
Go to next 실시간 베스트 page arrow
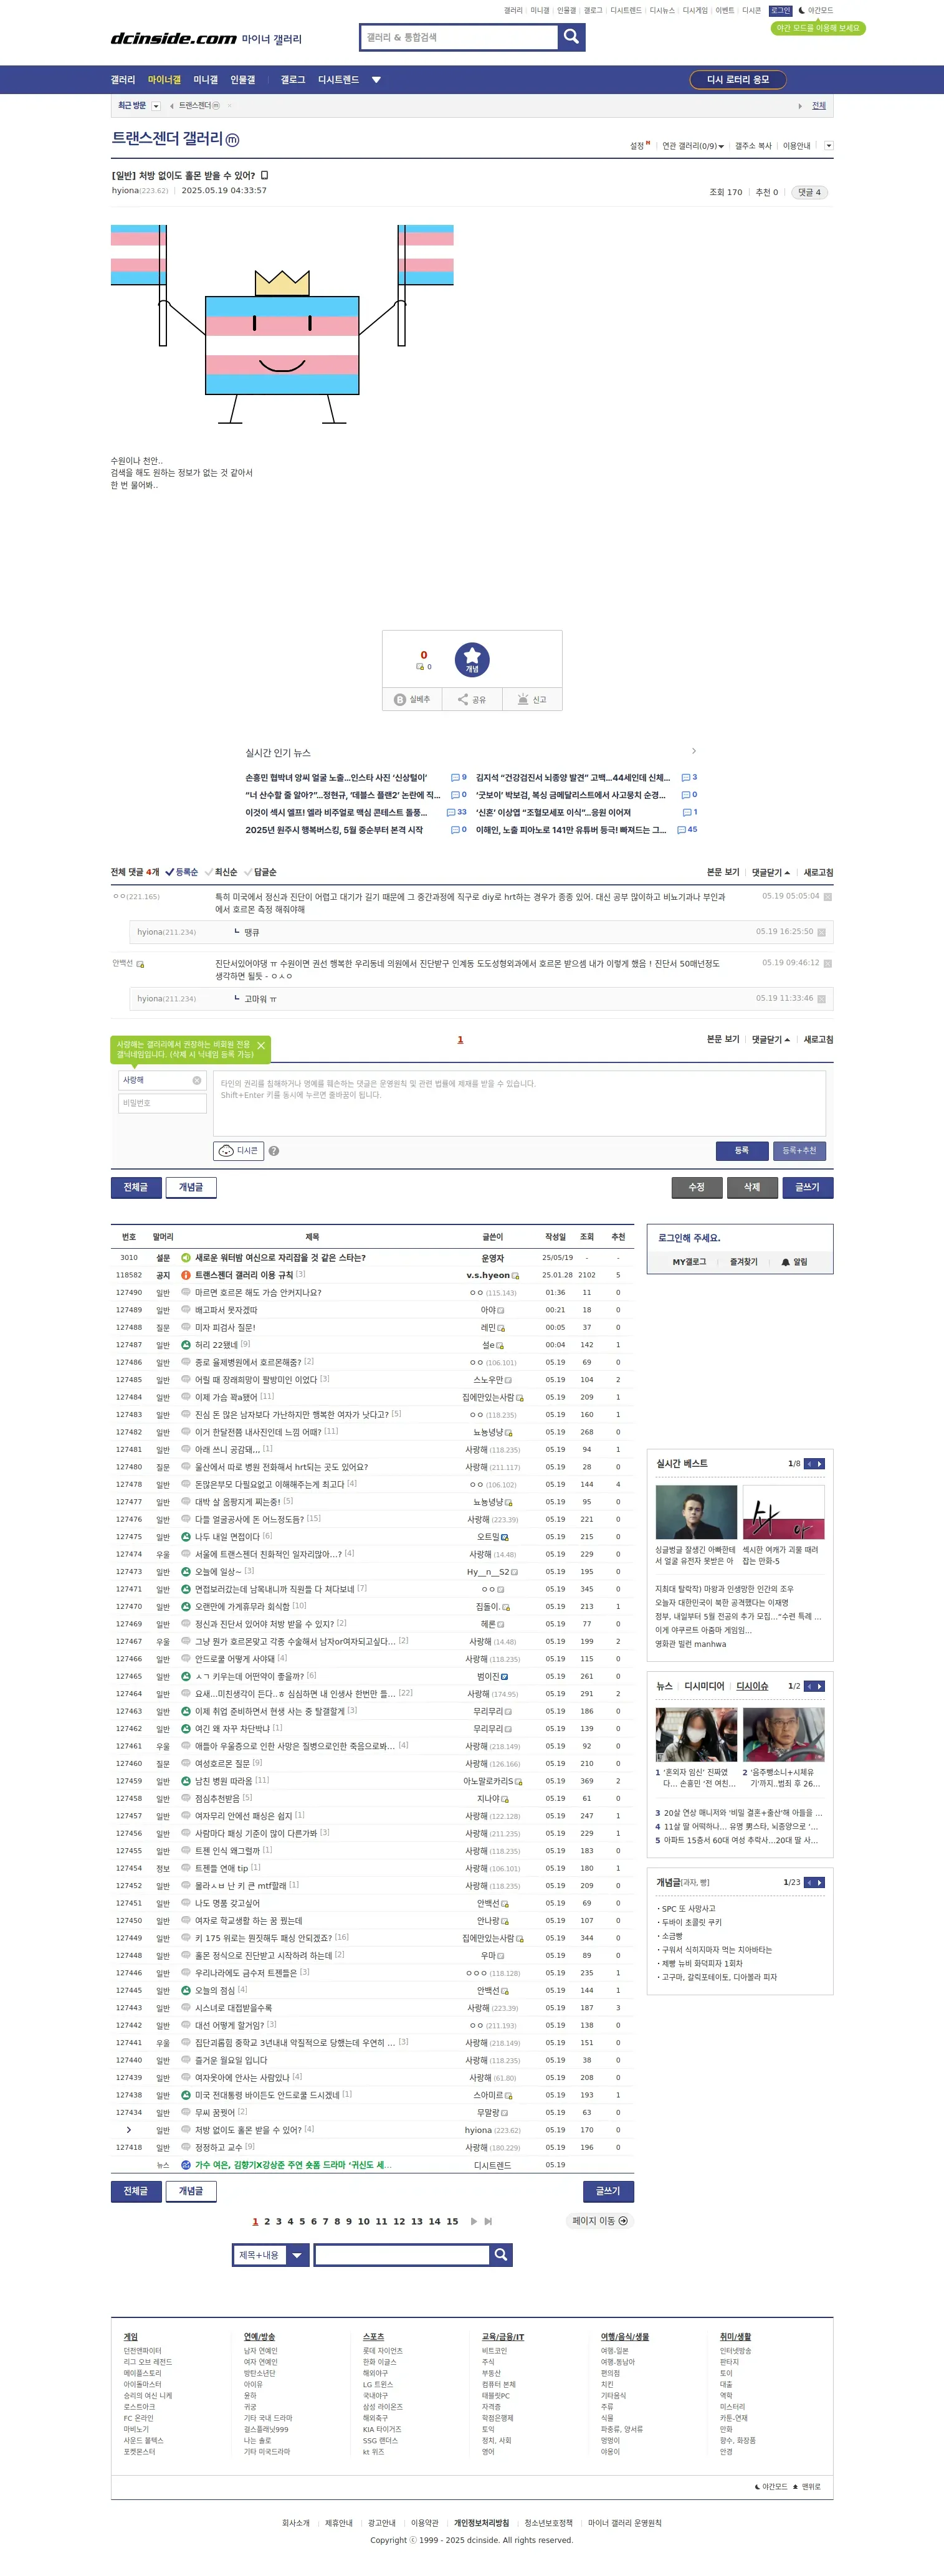point(820,1464)
